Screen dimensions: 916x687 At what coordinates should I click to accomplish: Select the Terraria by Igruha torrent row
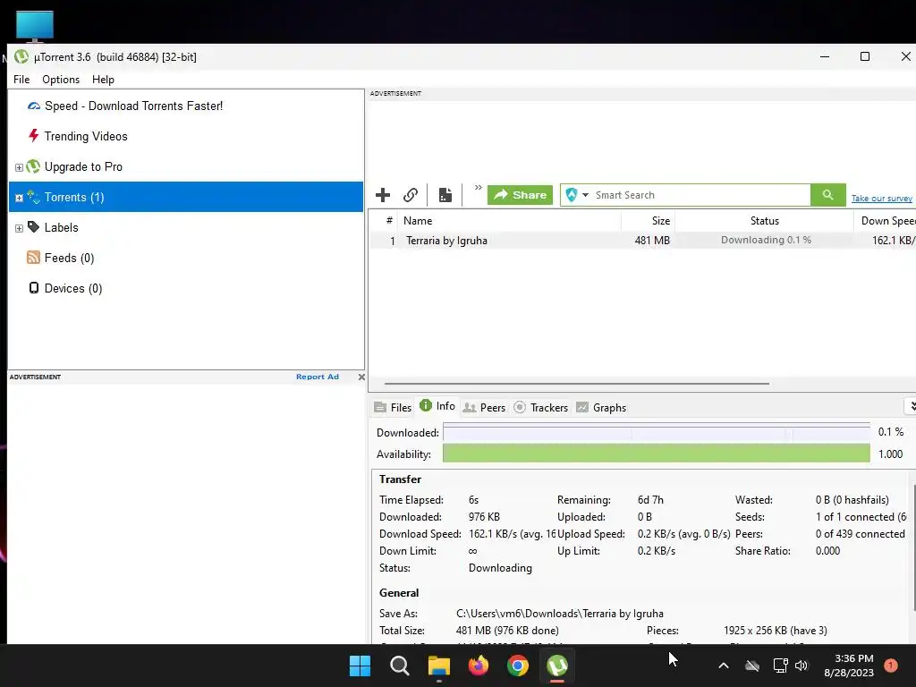tap(642, 240)
